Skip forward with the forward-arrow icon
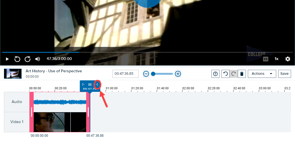 point(28,59)
